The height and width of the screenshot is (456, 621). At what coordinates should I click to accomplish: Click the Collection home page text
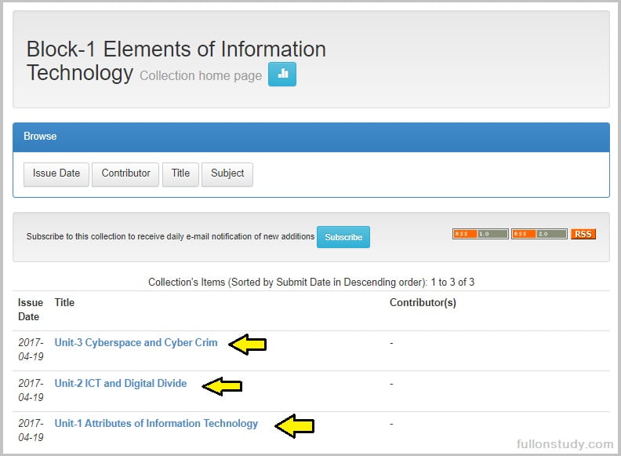tap(201, 76)
